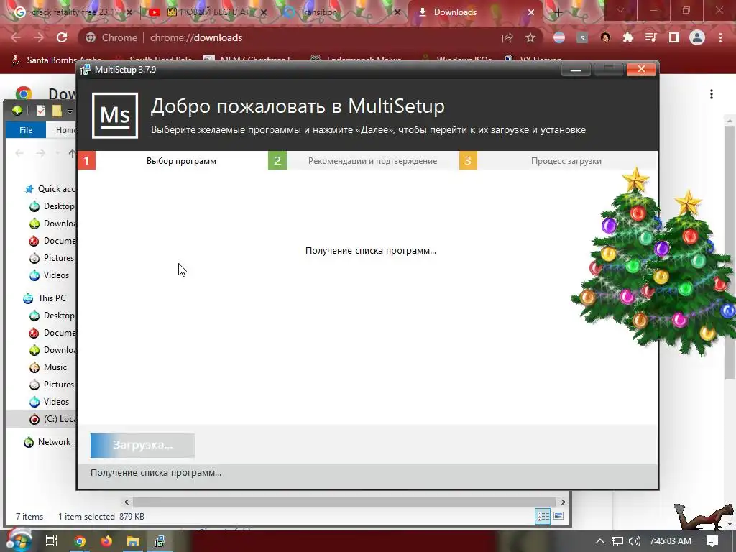
Task: Open the Выбор программ step tab
Action: 181,160
